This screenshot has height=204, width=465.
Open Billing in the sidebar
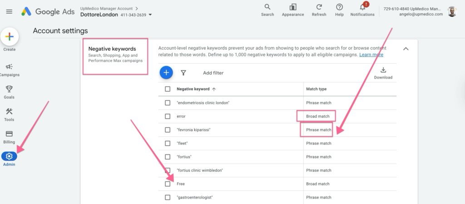(9, 134)
